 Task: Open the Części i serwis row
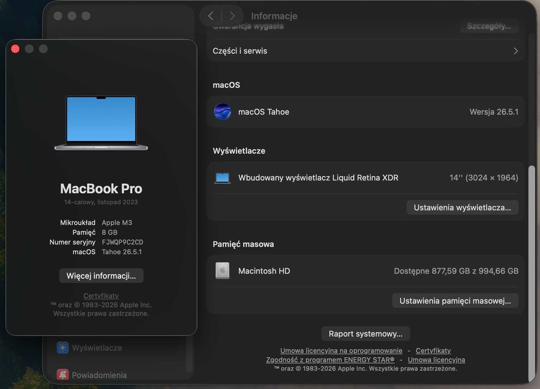[366, 51]
